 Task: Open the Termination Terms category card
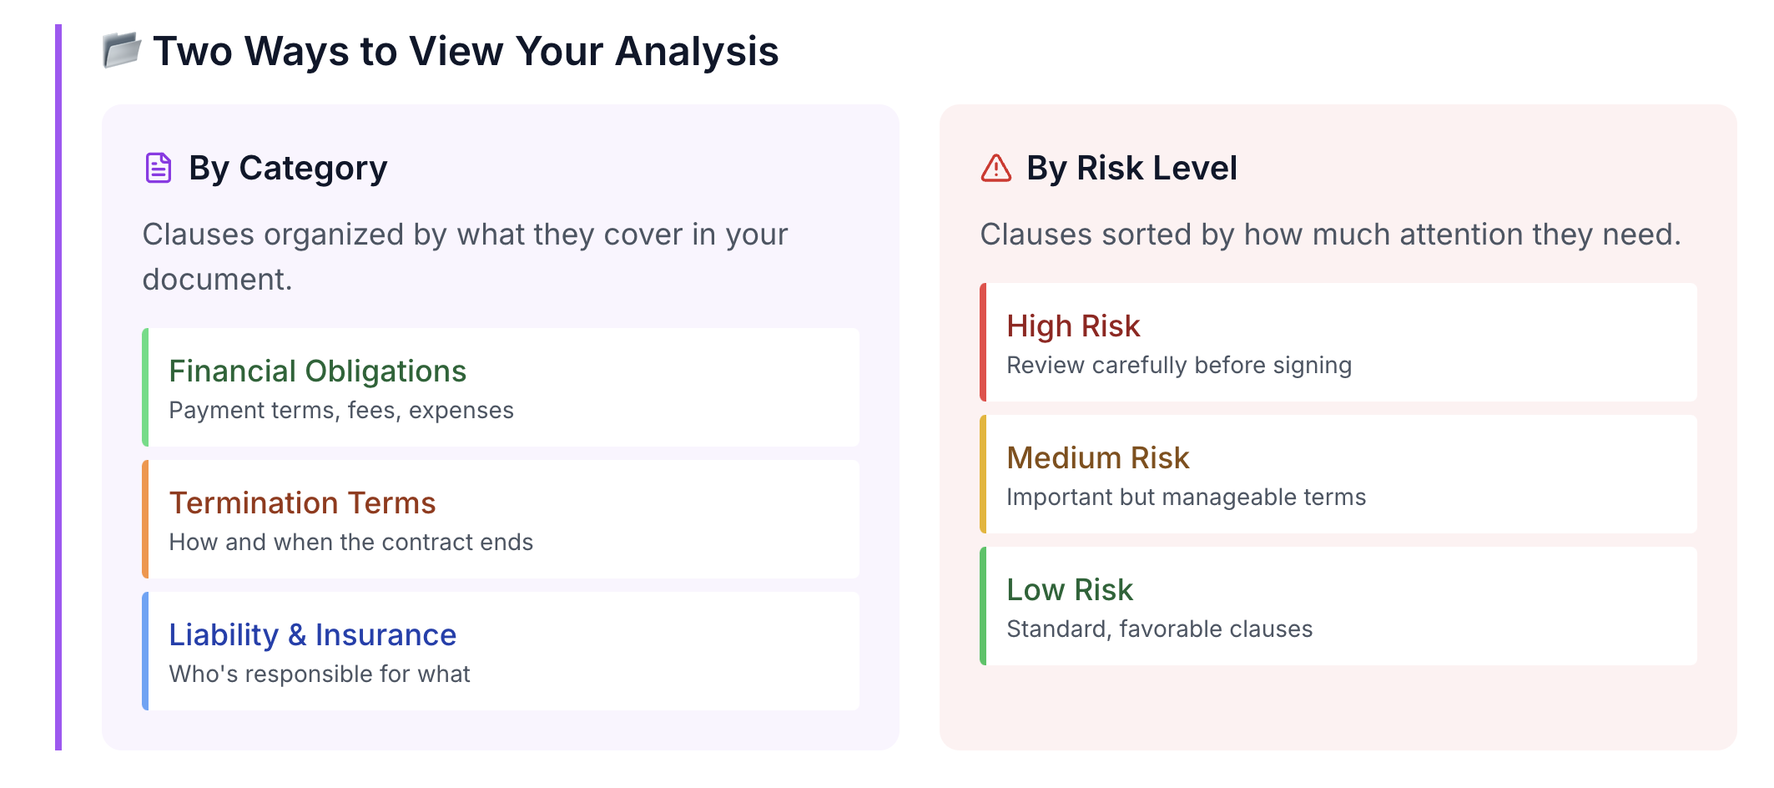501,519
